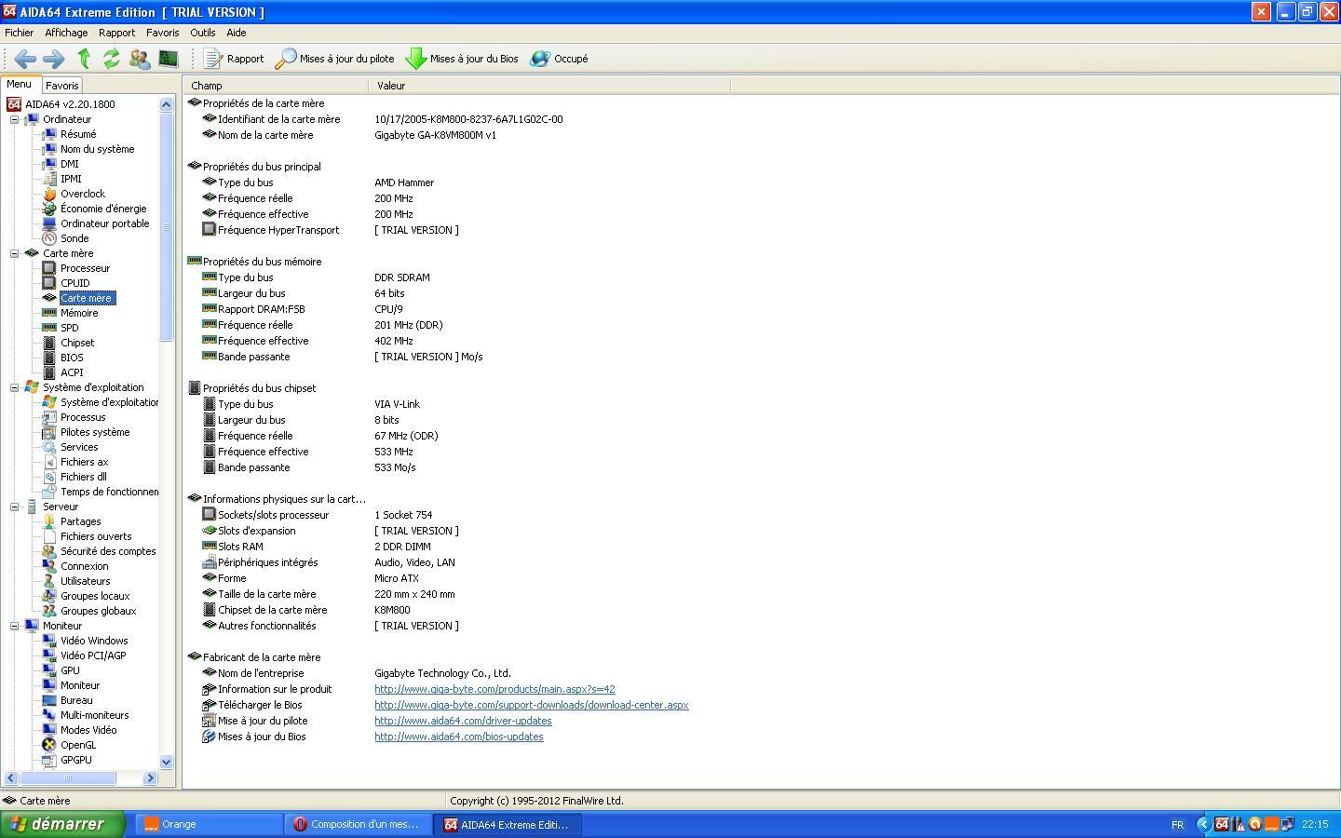This screenshot has width=1341, height=838.
Task: Open the system monitor graph toolbar icon
Action: click(x=169, y=59)
